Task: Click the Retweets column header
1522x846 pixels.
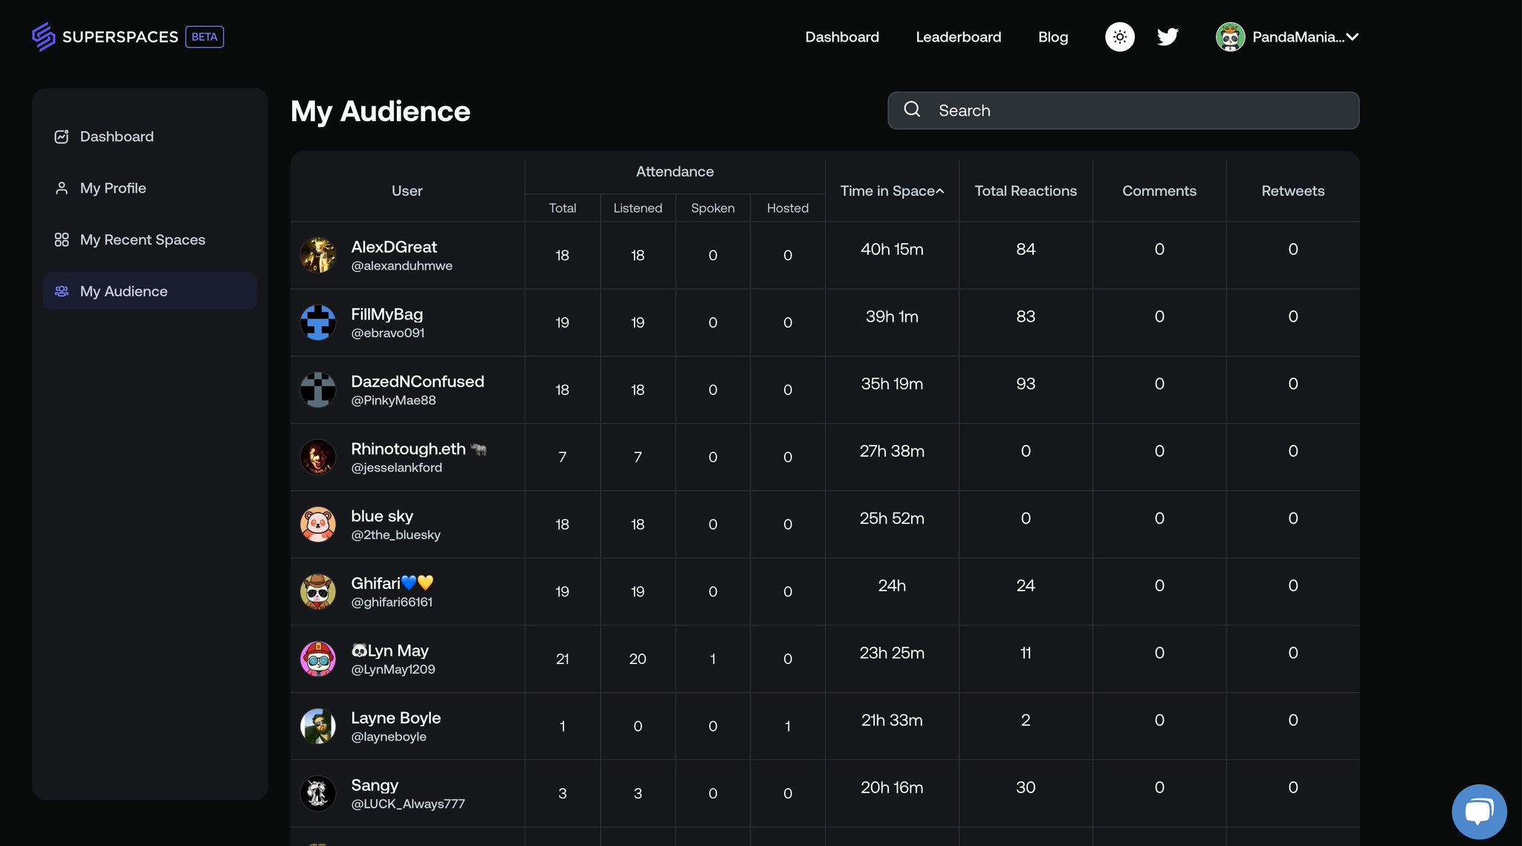Action: [x=1292, y=191]
